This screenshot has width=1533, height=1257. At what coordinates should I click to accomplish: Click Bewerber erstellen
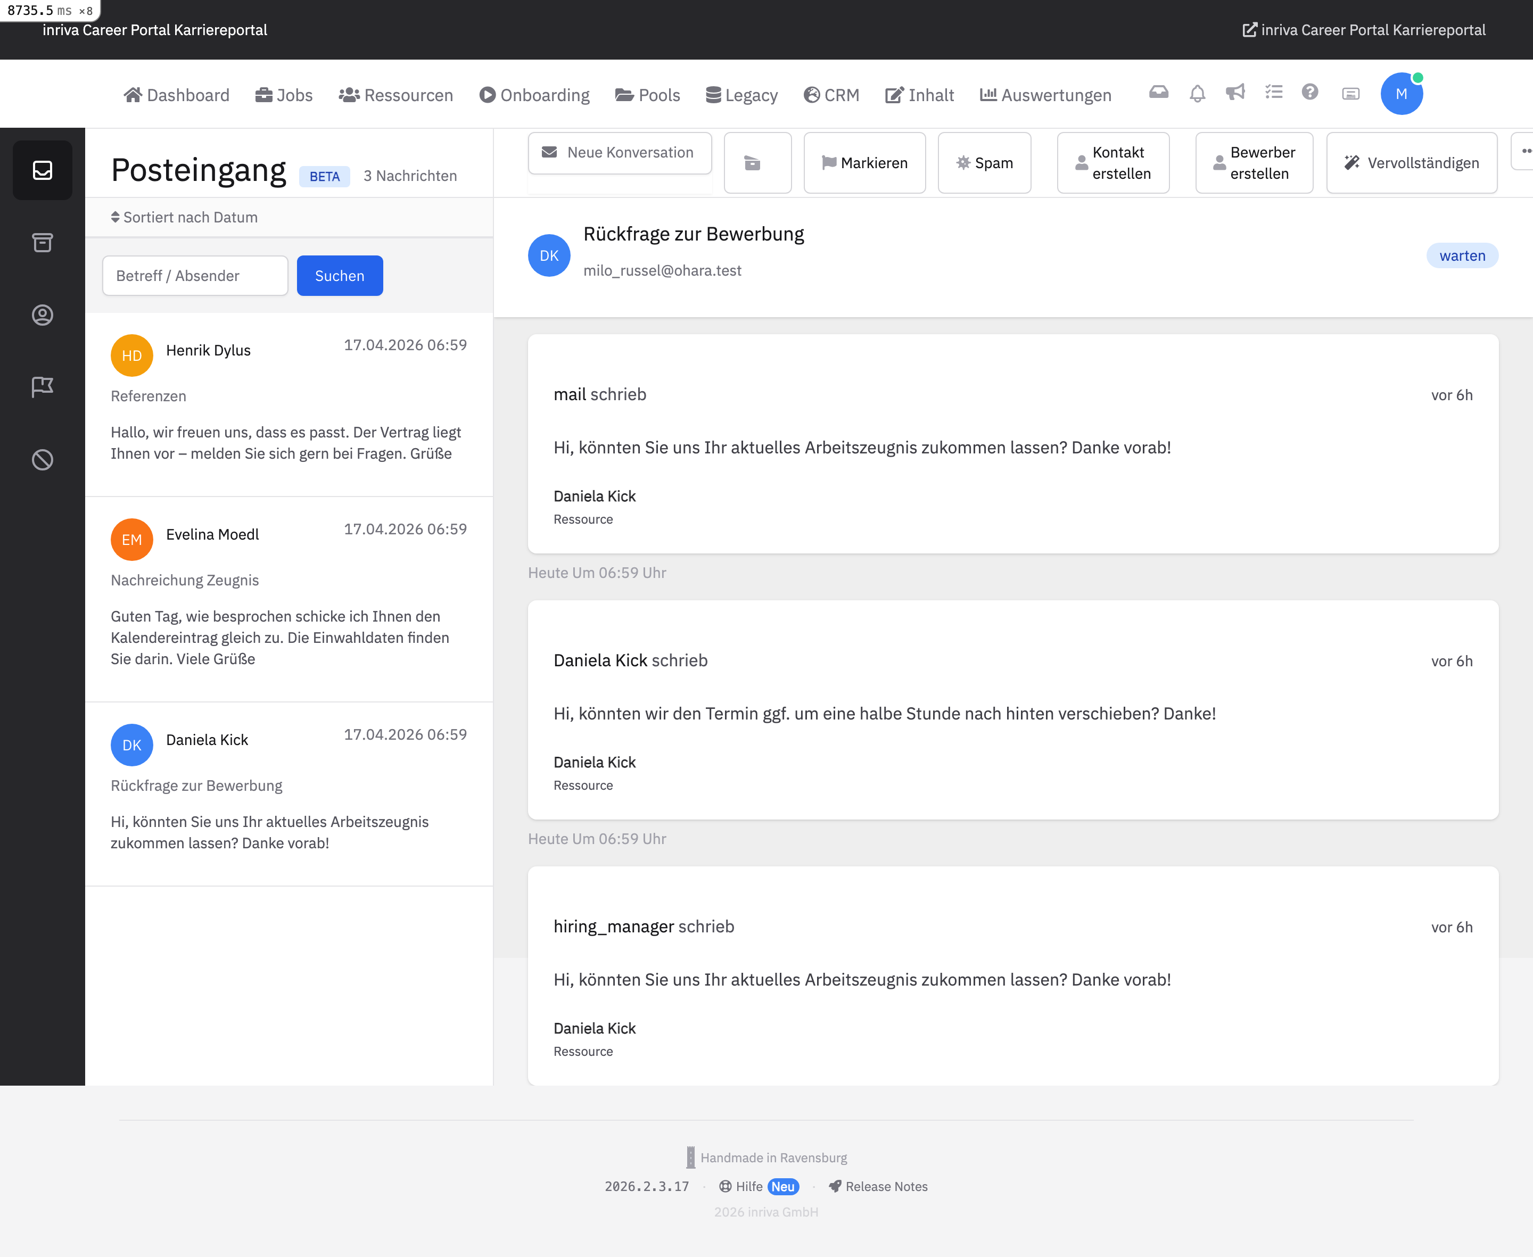[1254, 163]
